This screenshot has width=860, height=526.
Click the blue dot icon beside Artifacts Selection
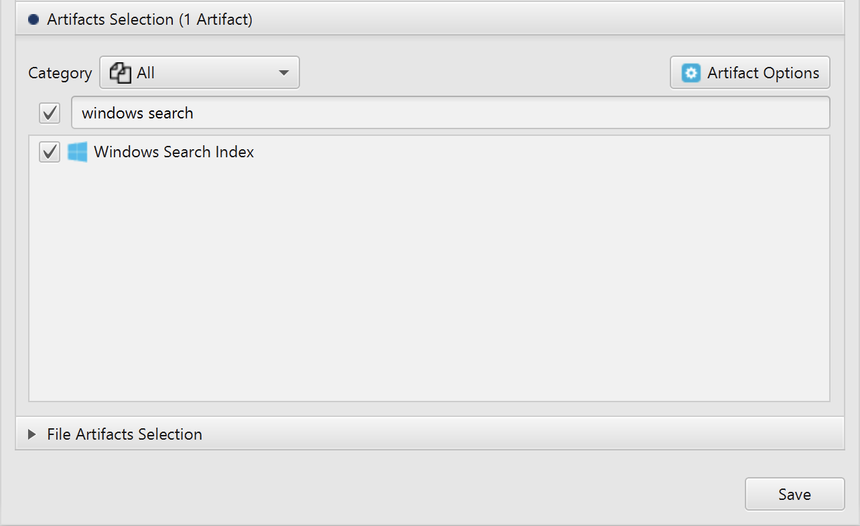pos(33,19)
